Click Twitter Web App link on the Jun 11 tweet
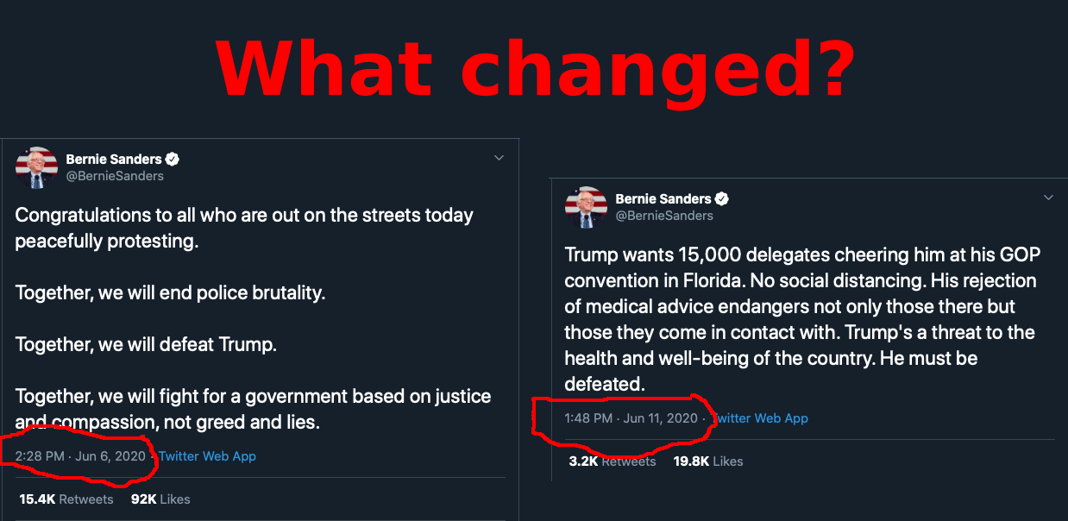The width and height of the screenshot is (1068, 521). (x=759, y=418)
